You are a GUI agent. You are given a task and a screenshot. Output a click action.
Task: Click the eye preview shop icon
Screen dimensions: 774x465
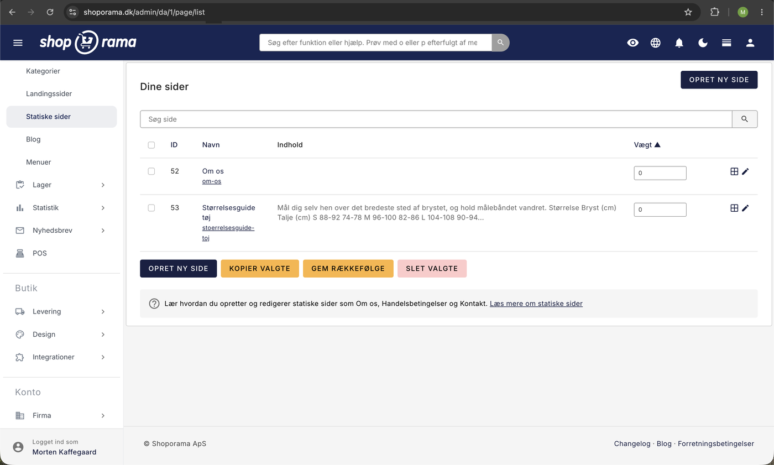pos(632,43)
